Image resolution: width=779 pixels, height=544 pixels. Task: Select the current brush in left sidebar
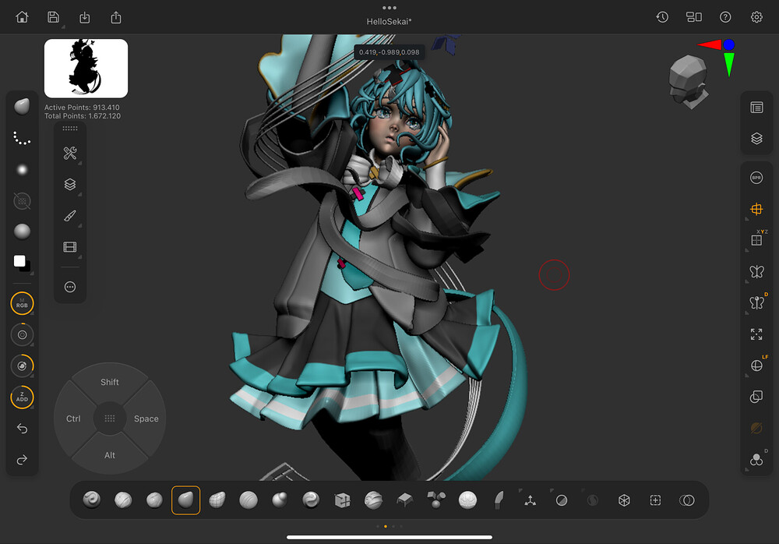(22, 107)
